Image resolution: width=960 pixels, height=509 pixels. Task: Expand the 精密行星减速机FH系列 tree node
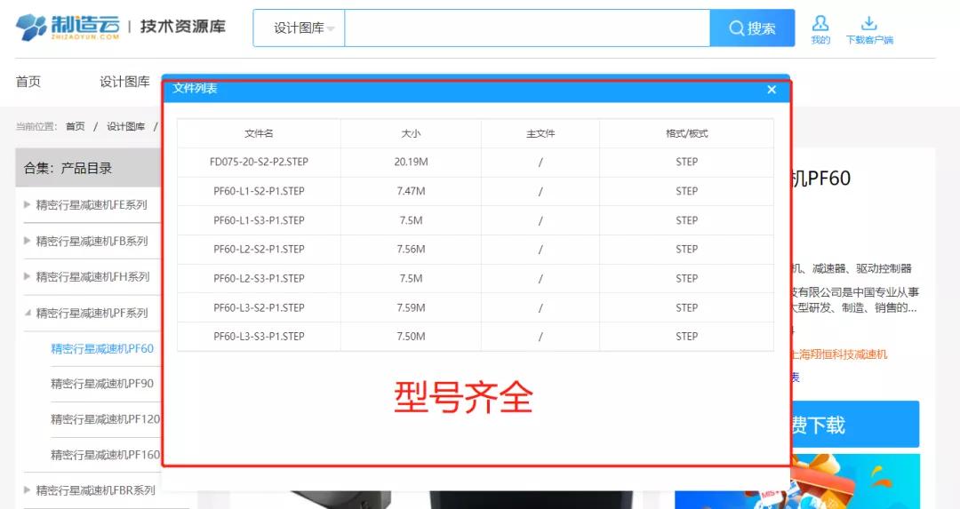click(x=27, y=276)
